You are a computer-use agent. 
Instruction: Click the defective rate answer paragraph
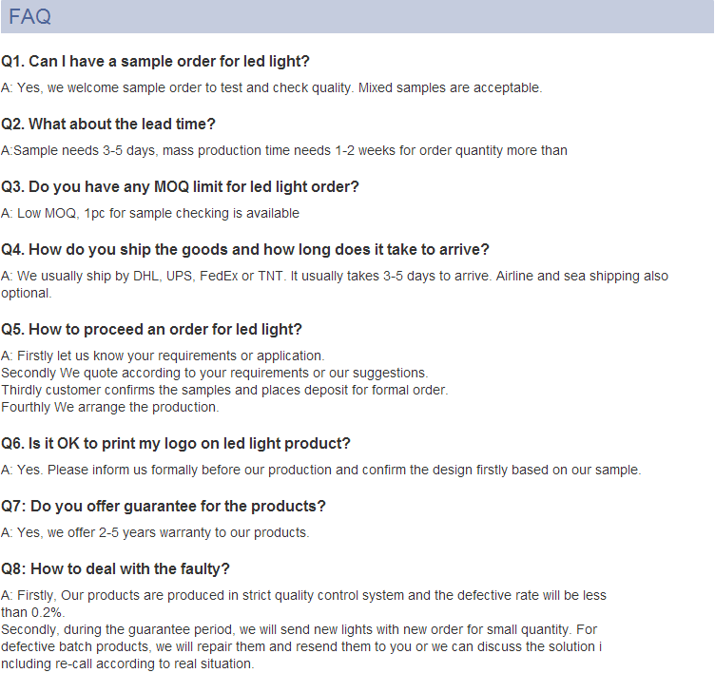click(x=303, y=604)
